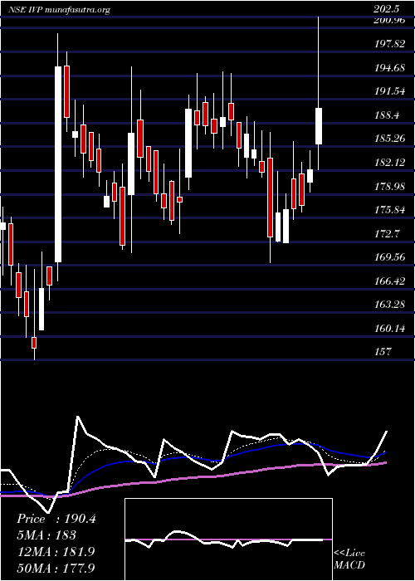Click the 202.5 price axis label
The height and width of the screenshot is (581, 415).
(386, 9)
